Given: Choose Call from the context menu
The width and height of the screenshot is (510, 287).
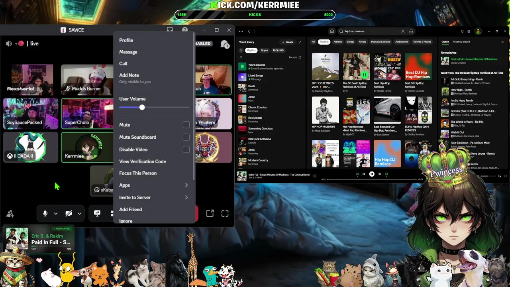Looking at the screenshot, I should [x=153, y=63].
